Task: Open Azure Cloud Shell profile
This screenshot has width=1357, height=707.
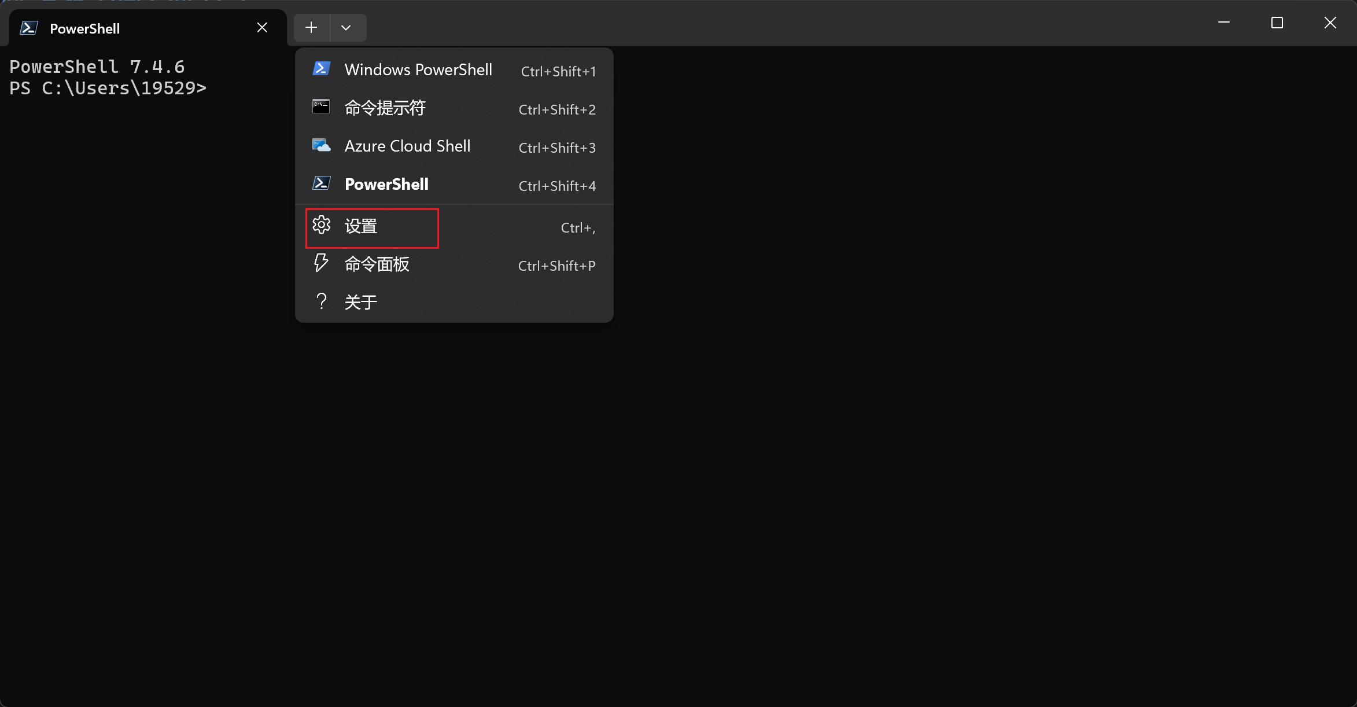Action: coord(454,146)
